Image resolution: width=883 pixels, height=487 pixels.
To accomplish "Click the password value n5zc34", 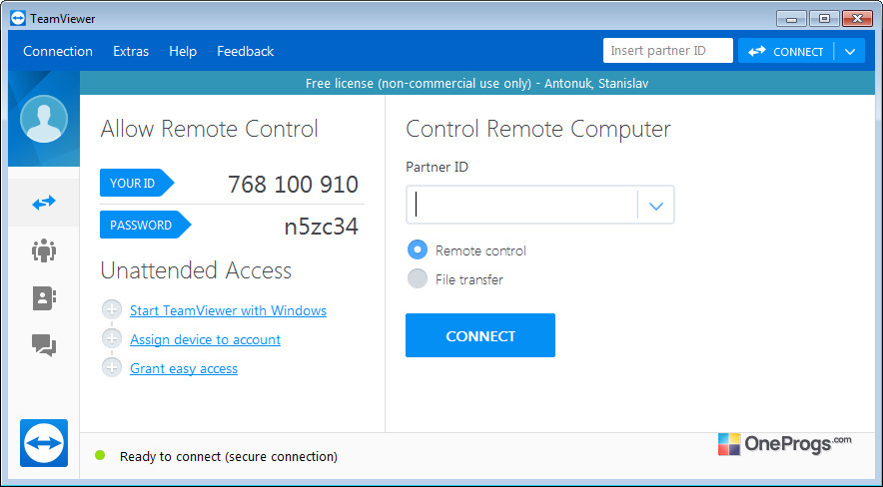I will pyautogui.click(x=321, y=227).
